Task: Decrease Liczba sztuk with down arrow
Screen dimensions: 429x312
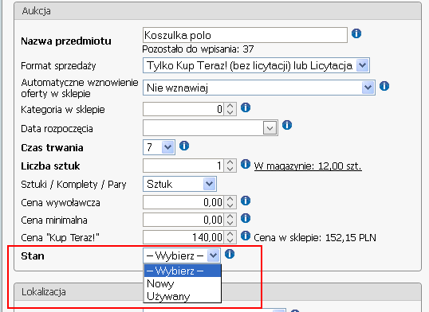Action: pyautogui.click(x=230, y=169)
